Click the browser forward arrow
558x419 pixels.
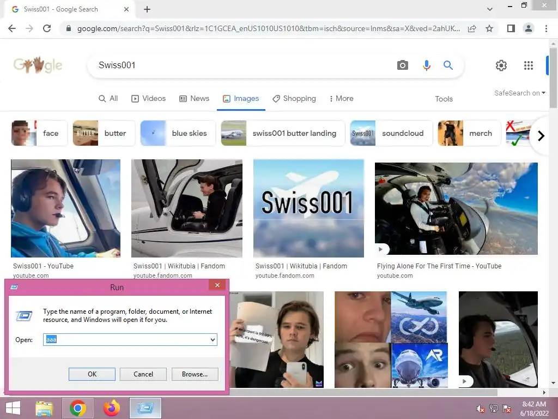29,28
